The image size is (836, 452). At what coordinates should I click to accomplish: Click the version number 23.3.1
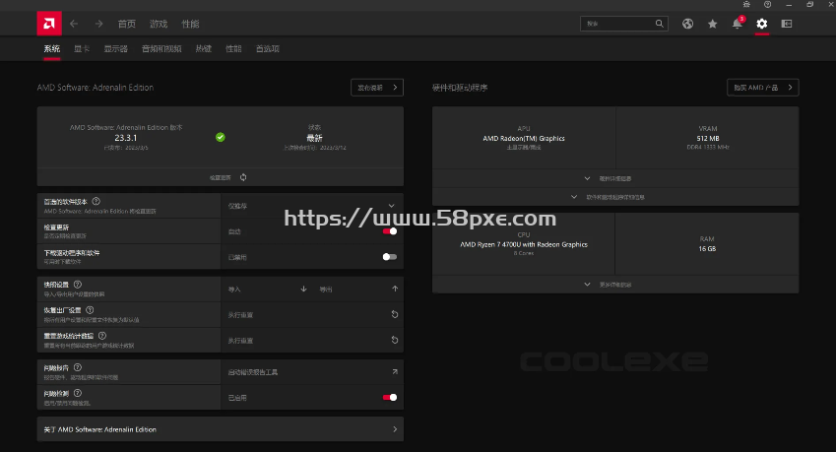pos(126,138)
